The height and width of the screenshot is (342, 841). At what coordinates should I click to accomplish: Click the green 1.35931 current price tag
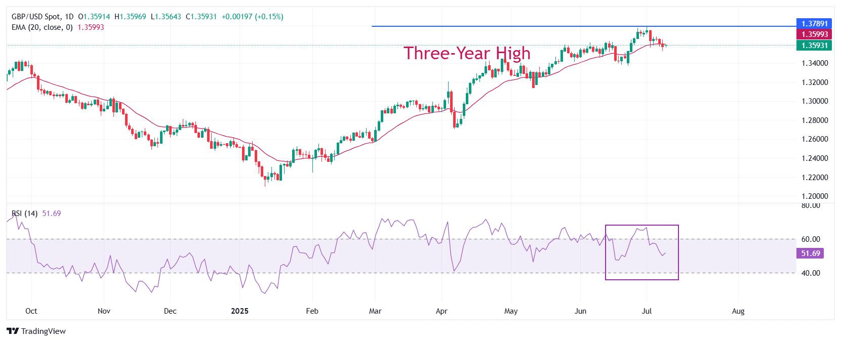pyautogui.click(x=814, y=46)
